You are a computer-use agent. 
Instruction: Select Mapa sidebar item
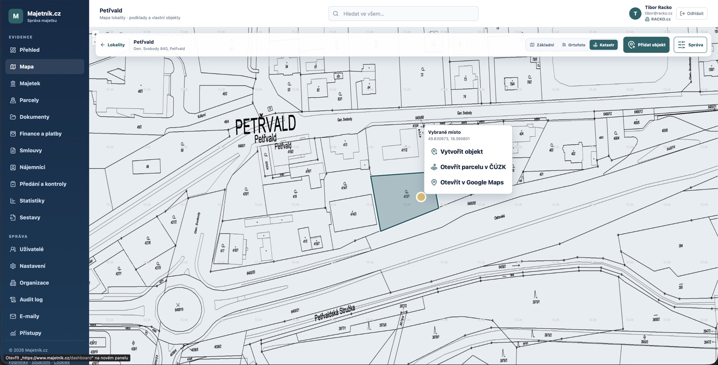pos(45,67)
